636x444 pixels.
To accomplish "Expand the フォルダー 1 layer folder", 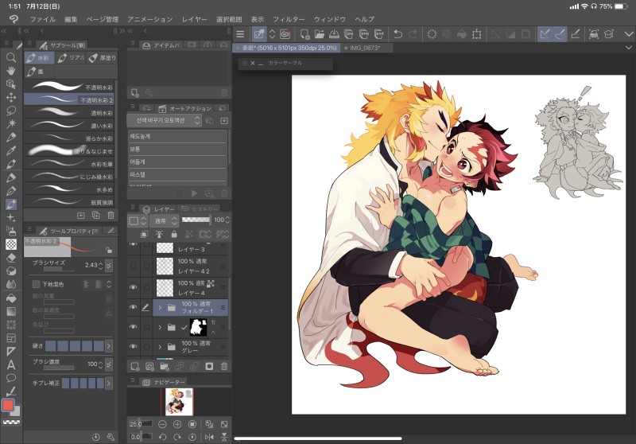I will click(x=160, y=306).
